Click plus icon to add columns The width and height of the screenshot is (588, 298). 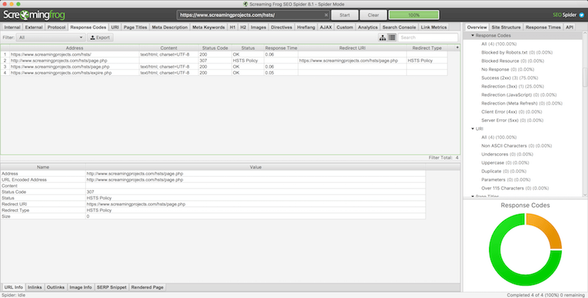(x=457, y=48)
